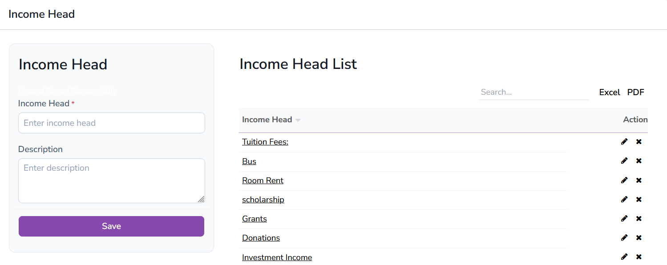
Task: Edit the Tuition Fees income head
Action: [624, 141]
